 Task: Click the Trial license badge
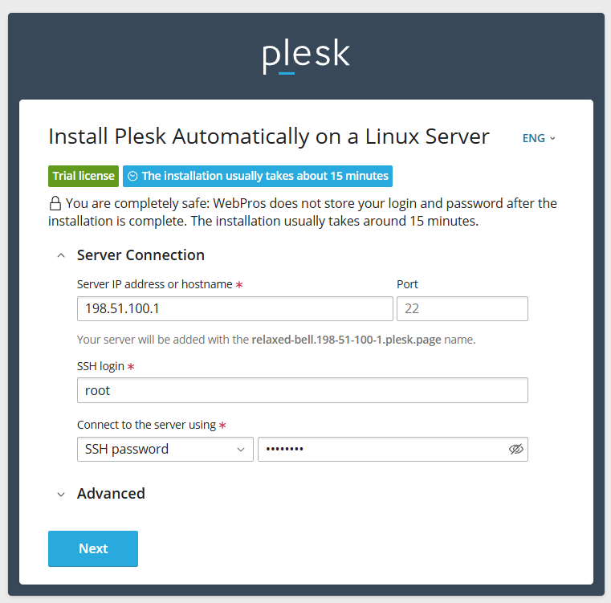pos(84,176)
